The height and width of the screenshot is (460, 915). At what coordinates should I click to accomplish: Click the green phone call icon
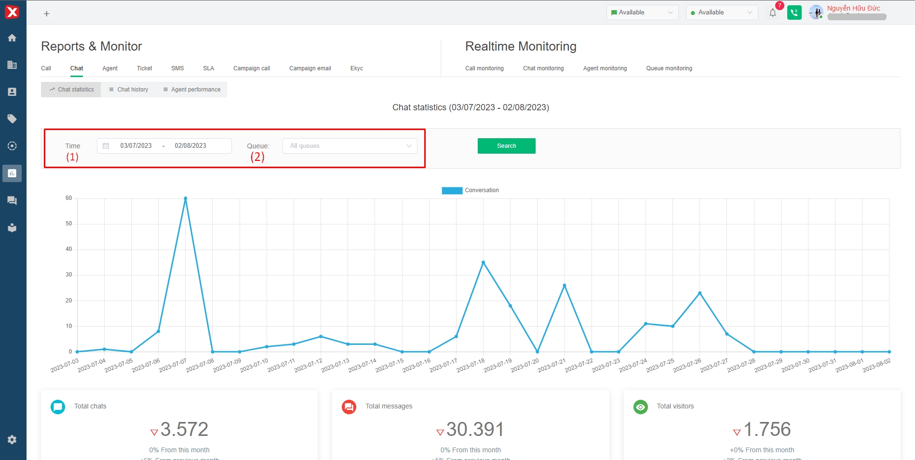[x=794, y=13]
